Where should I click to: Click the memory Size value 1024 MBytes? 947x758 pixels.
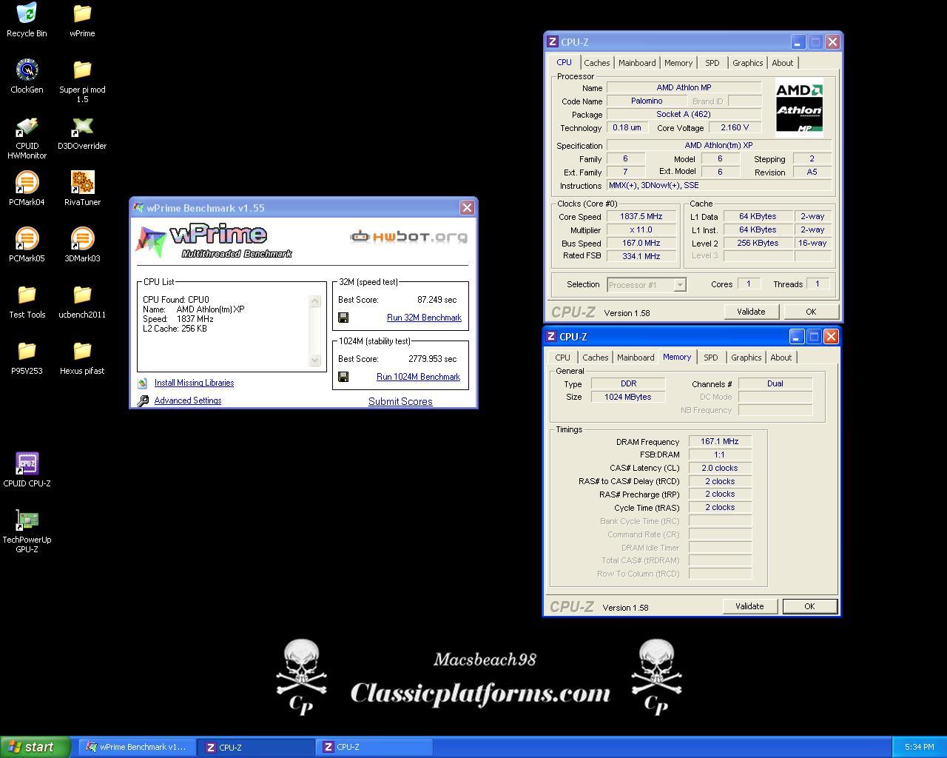pos(628,397)
